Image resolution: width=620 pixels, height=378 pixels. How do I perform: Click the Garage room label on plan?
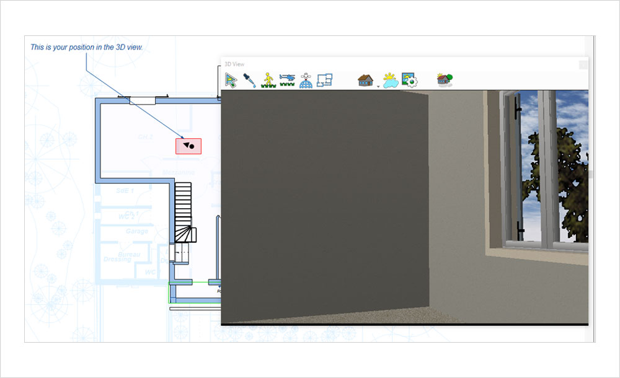137,231
